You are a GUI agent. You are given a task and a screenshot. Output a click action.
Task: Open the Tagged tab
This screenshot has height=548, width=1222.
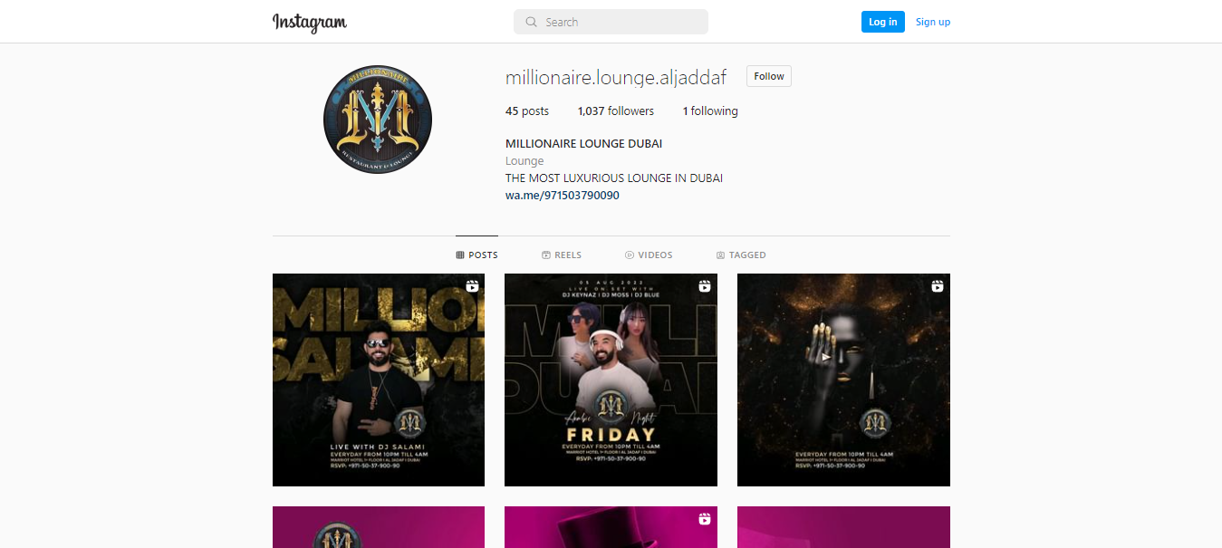tap(741, 255)
